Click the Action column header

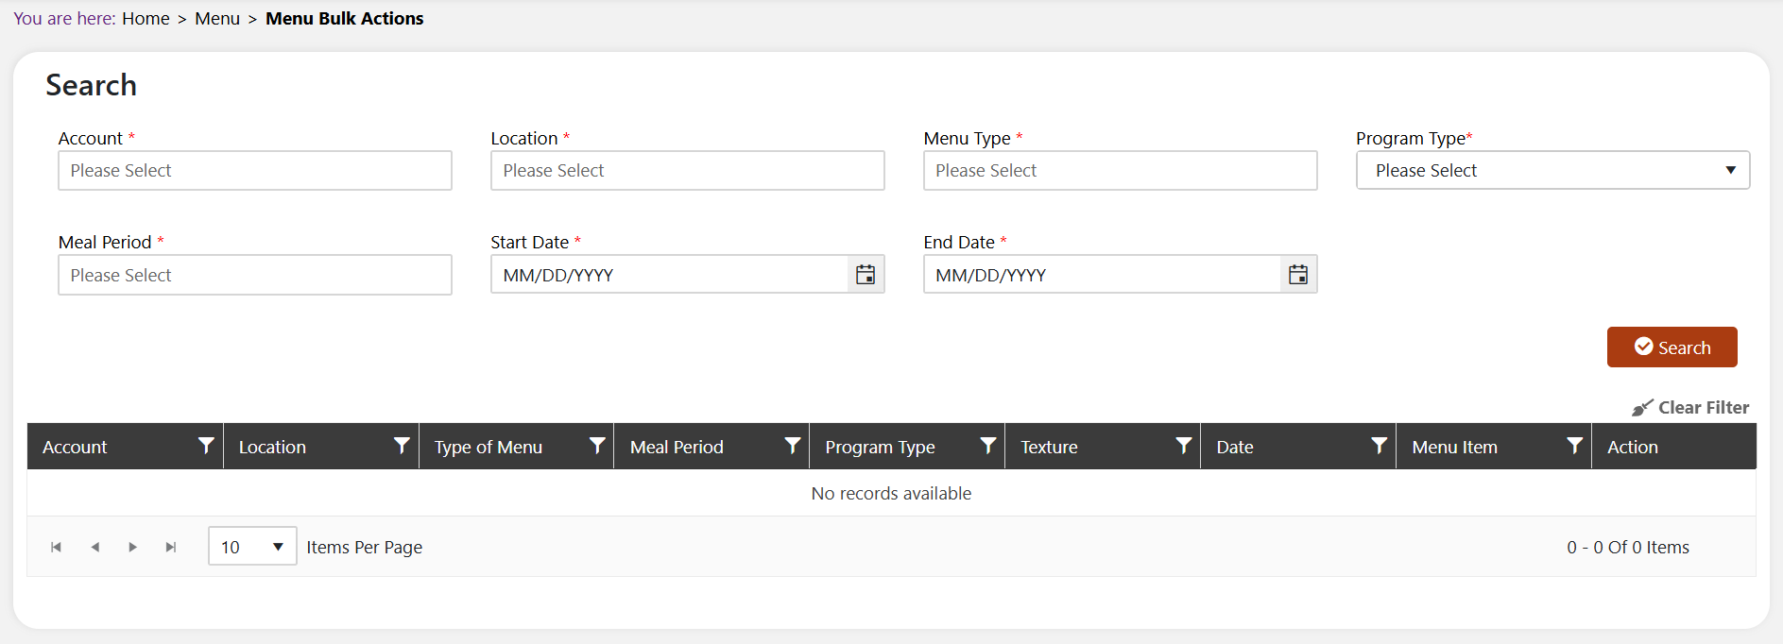pos(1633,447)
